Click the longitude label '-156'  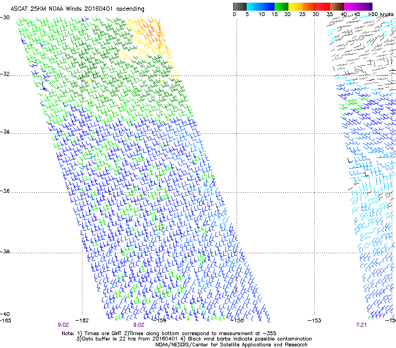pos(237,321)
